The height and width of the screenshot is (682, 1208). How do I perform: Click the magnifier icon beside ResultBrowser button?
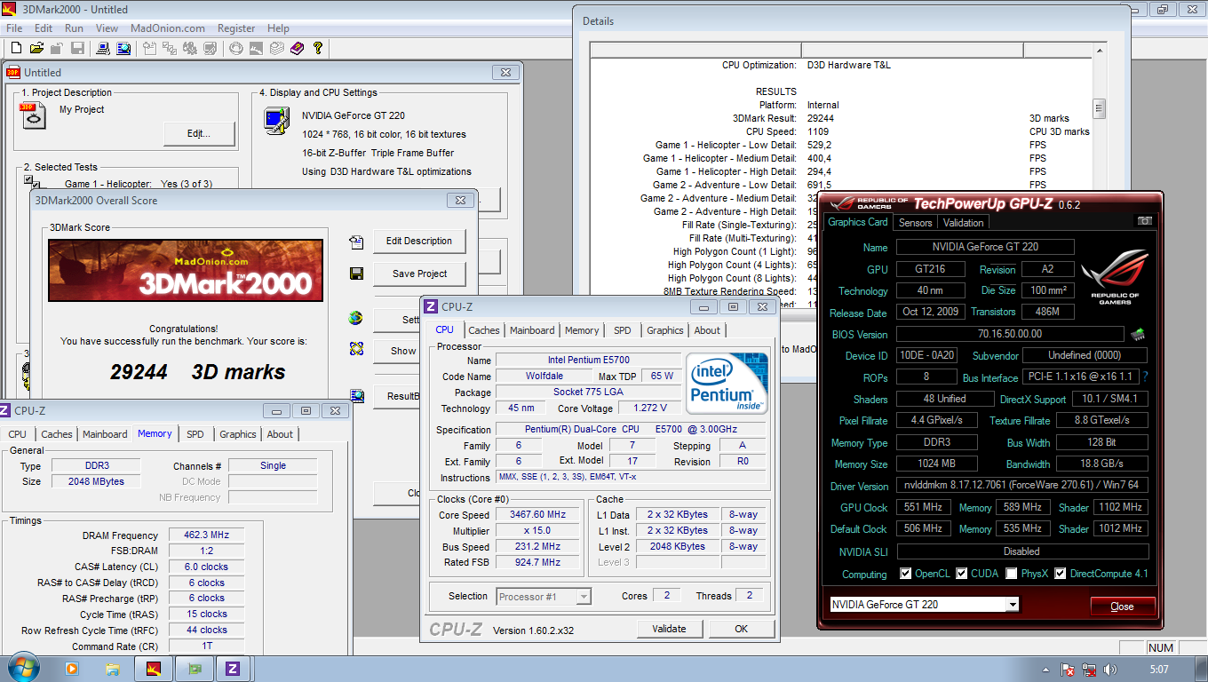(356, 396)
